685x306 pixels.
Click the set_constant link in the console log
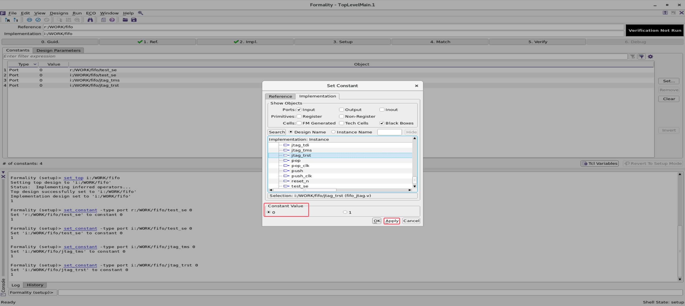coord(80,210)
